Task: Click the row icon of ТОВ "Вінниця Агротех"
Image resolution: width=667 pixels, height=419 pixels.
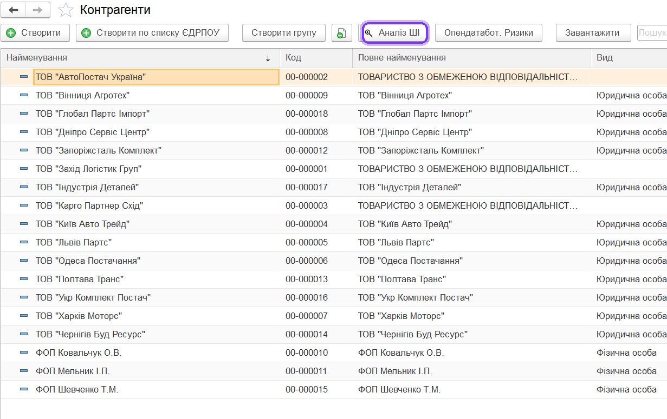Action: (x=24, y=96)
